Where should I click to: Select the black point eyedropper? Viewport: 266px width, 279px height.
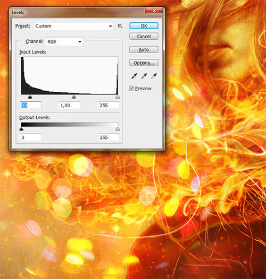pyautogui.click(x=134, y=76)
